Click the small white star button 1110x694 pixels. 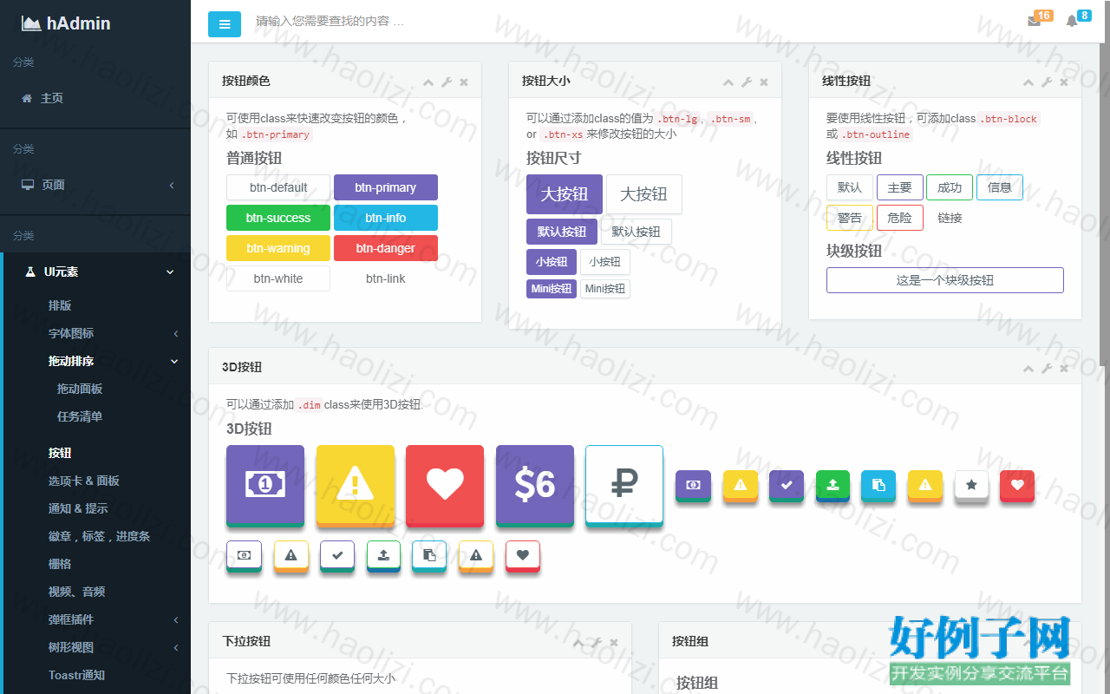tap(972, 486)
